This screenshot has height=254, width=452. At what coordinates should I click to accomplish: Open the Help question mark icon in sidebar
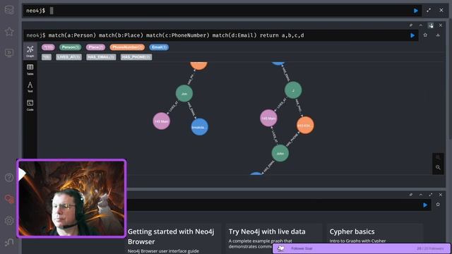point(9,177)
